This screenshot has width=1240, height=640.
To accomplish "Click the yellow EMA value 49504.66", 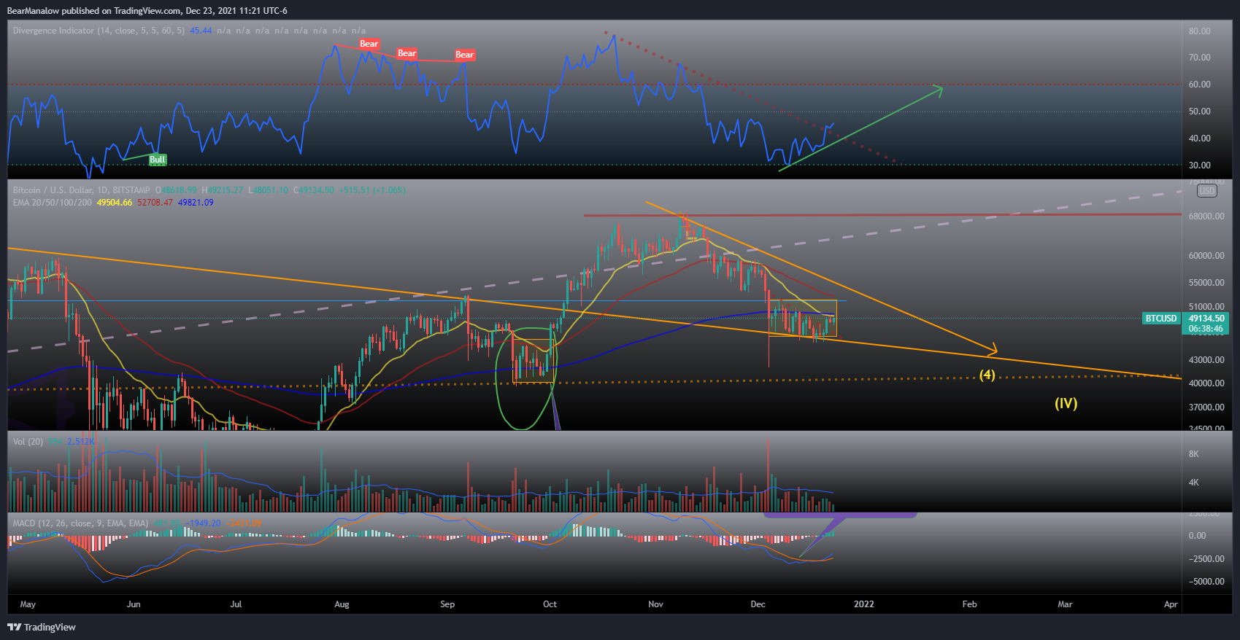I will 115,203.
